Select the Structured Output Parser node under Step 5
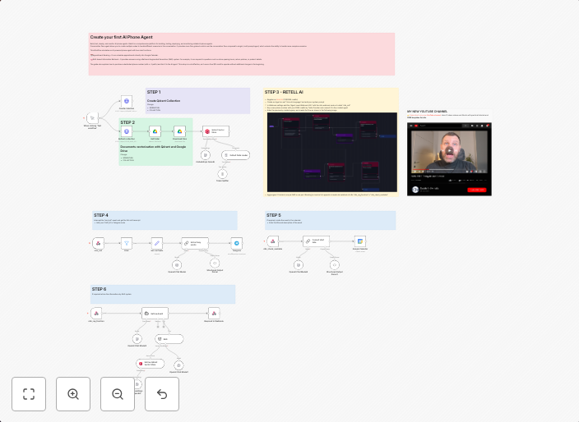 (x=335, y=265)
